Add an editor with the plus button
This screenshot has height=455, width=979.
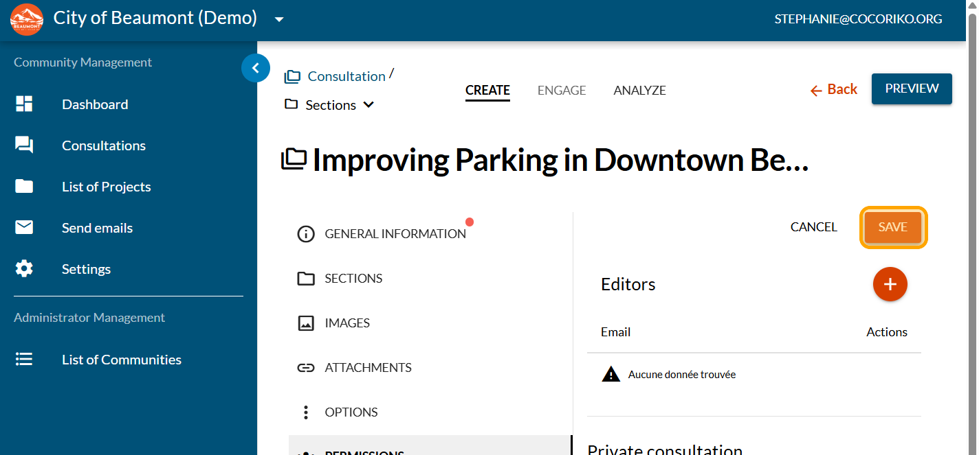(890, 284)
